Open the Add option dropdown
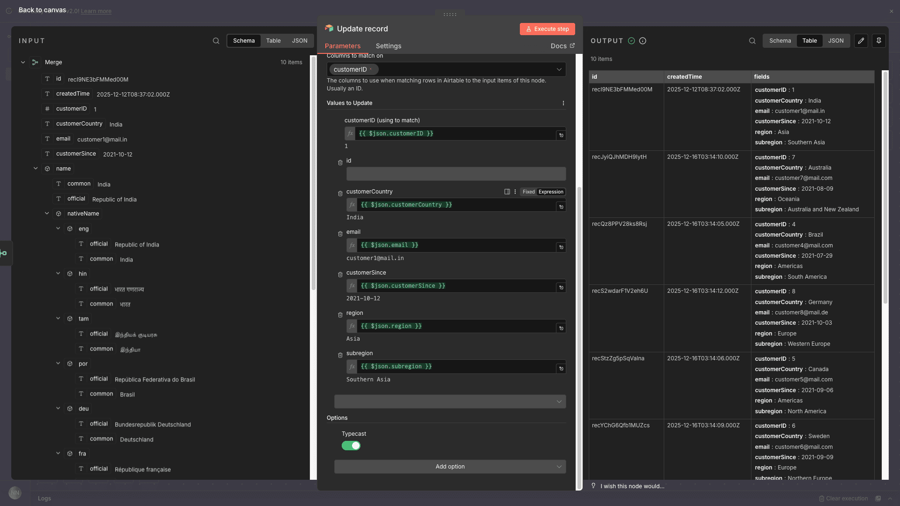This screenshot has width=900, height=506. click(x=450, y=467)
